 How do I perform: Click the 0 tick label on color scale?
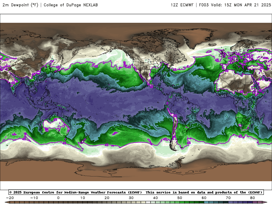click(x=58, y=198)
